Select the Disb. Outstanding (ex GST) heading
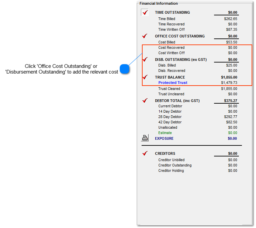 [181, 60]
